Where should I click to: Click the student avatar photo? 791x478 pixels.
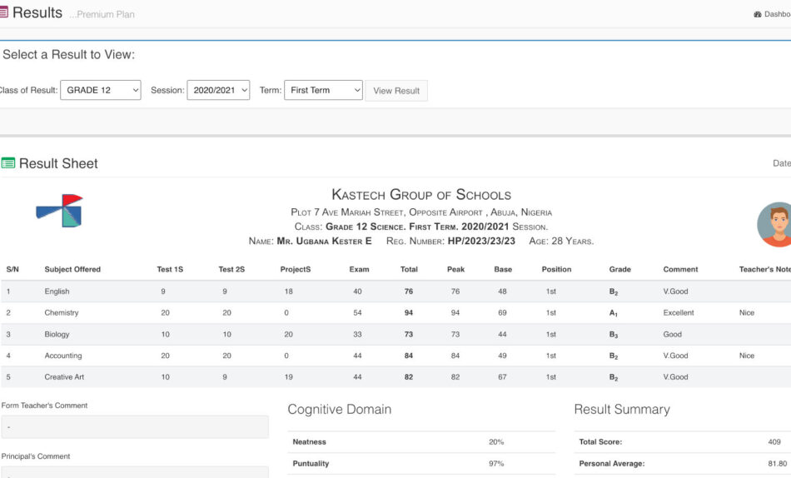[775, 225]
